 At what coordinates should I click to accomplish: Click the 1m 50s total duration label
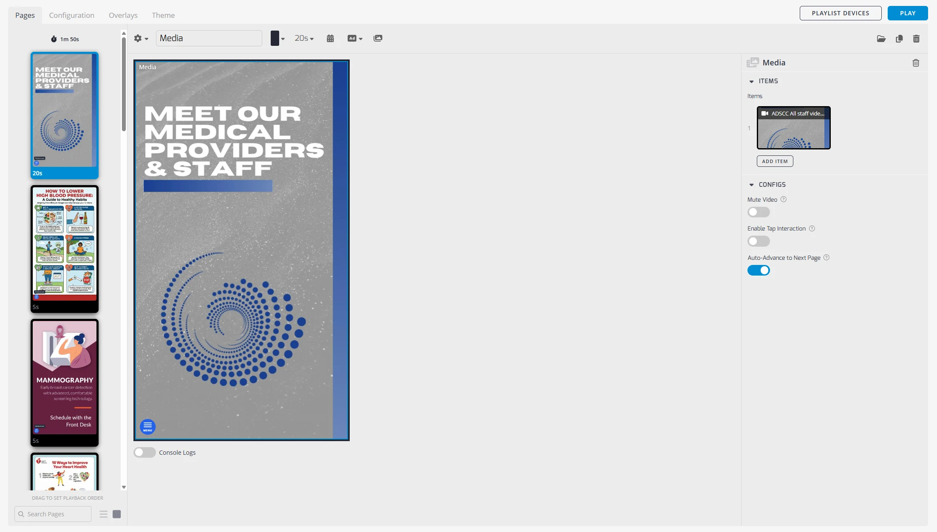coord(65,39)
